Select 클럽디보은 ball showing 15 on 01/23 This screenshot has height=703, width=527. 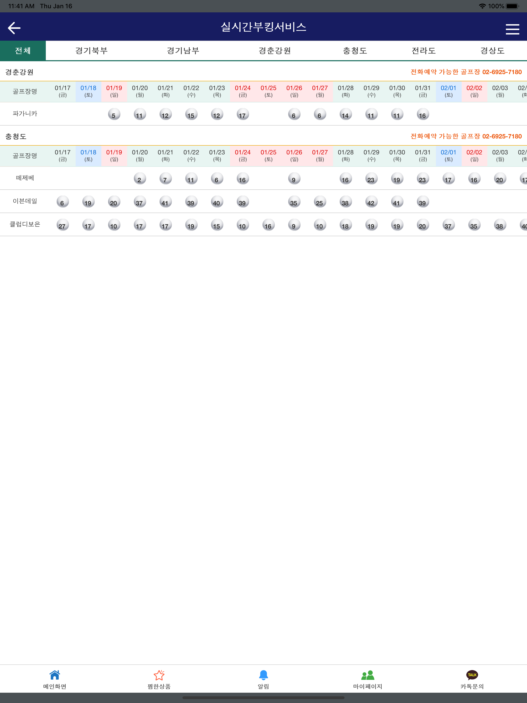[217, 225]
